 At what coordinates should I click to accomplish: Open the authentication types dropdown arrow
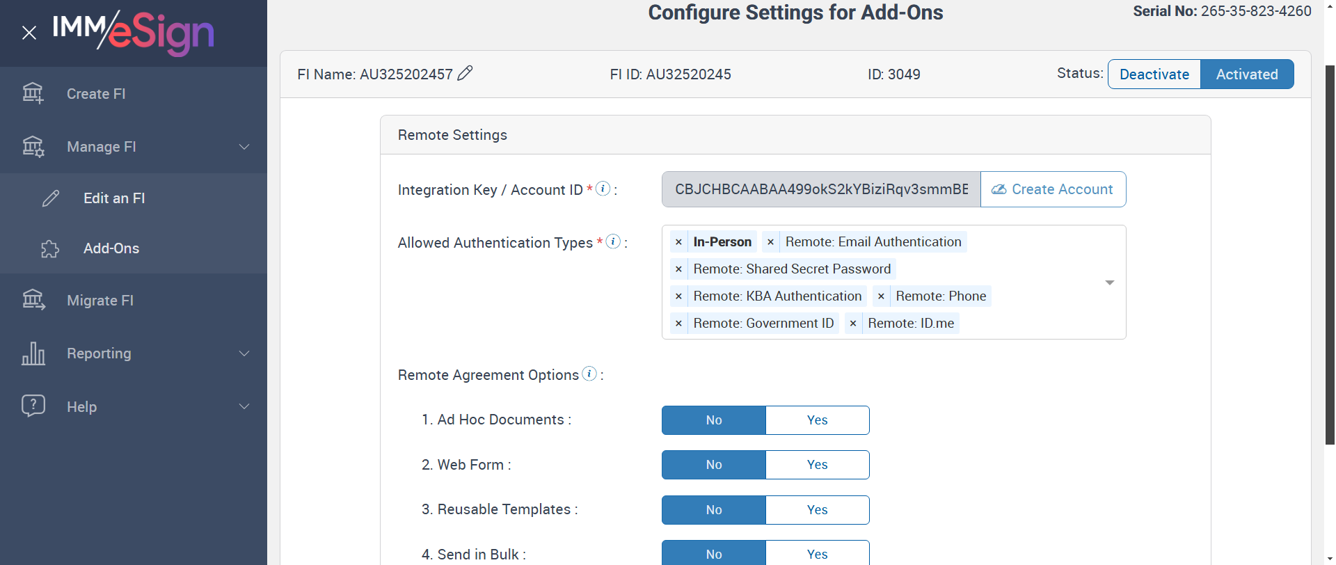[x=1110, y=282]
